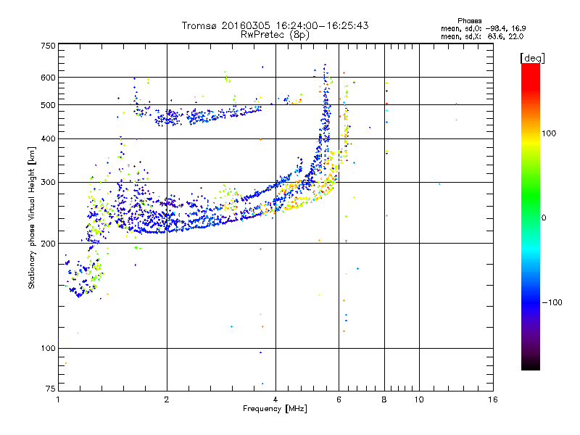This screenshot has height=435, width=580.
Task: Click the x-axis '4' tick label
Action: click(x=275, y=399)
